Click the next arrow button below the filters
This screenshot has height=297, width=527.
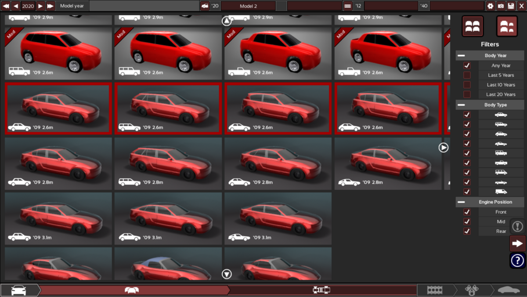click(x=517, y=243)
